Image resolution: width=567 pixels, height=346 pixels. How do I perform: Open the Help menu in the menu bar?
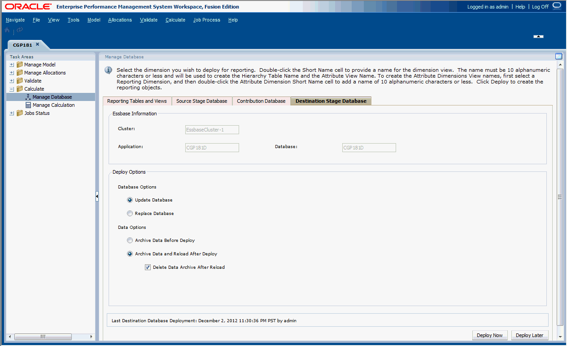click(233, 20)
